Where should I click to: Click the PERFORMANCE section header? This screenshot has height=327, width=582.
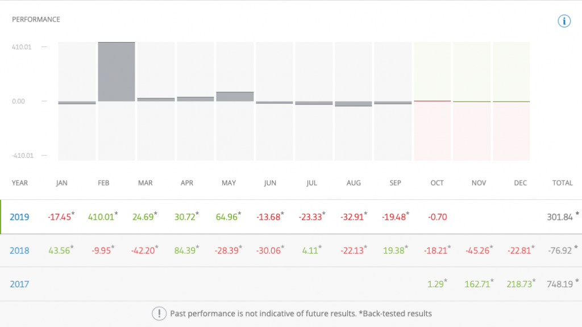pos(36,19)
